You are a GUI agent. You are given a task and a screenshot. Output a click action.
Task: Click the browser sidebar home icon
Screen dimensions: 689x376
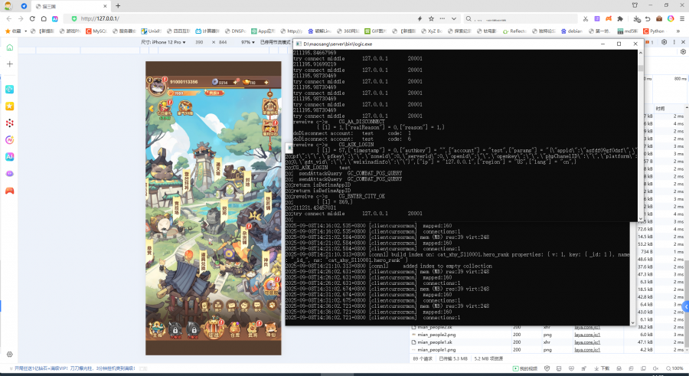pos(10,47)
